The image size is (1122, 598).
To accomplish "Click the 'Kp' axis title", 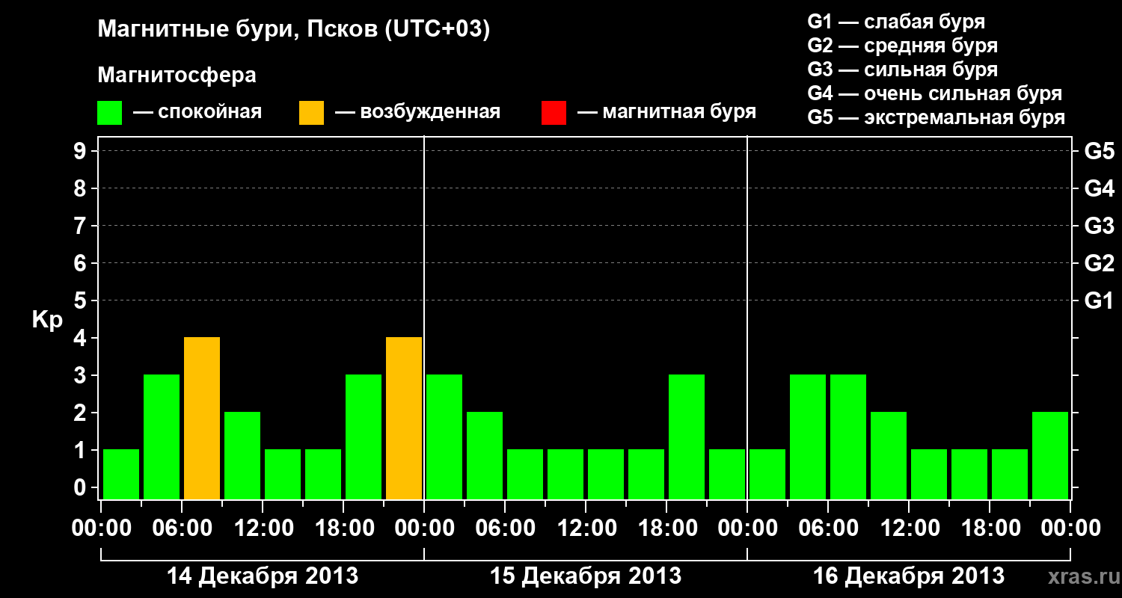I will (x=47, y=320).
